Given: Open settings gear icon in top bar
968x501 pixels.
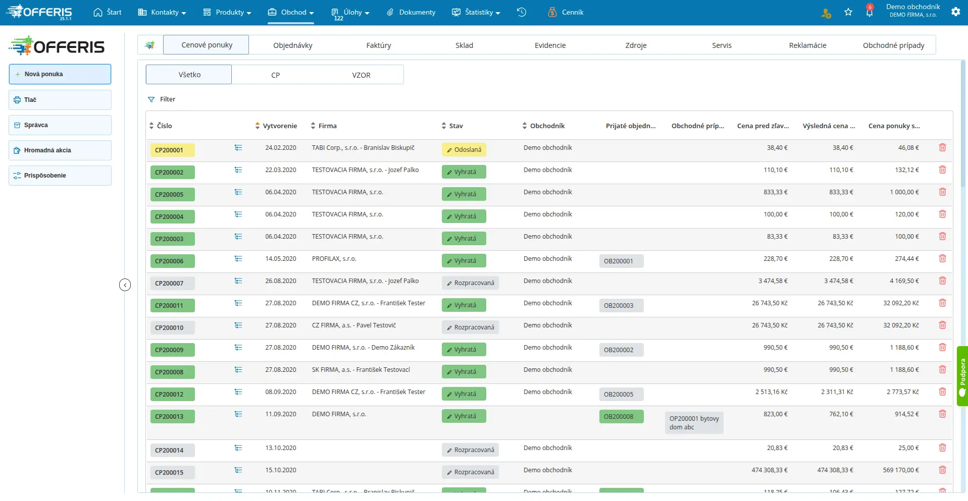Looking at the screenshot, I should 955,12.
